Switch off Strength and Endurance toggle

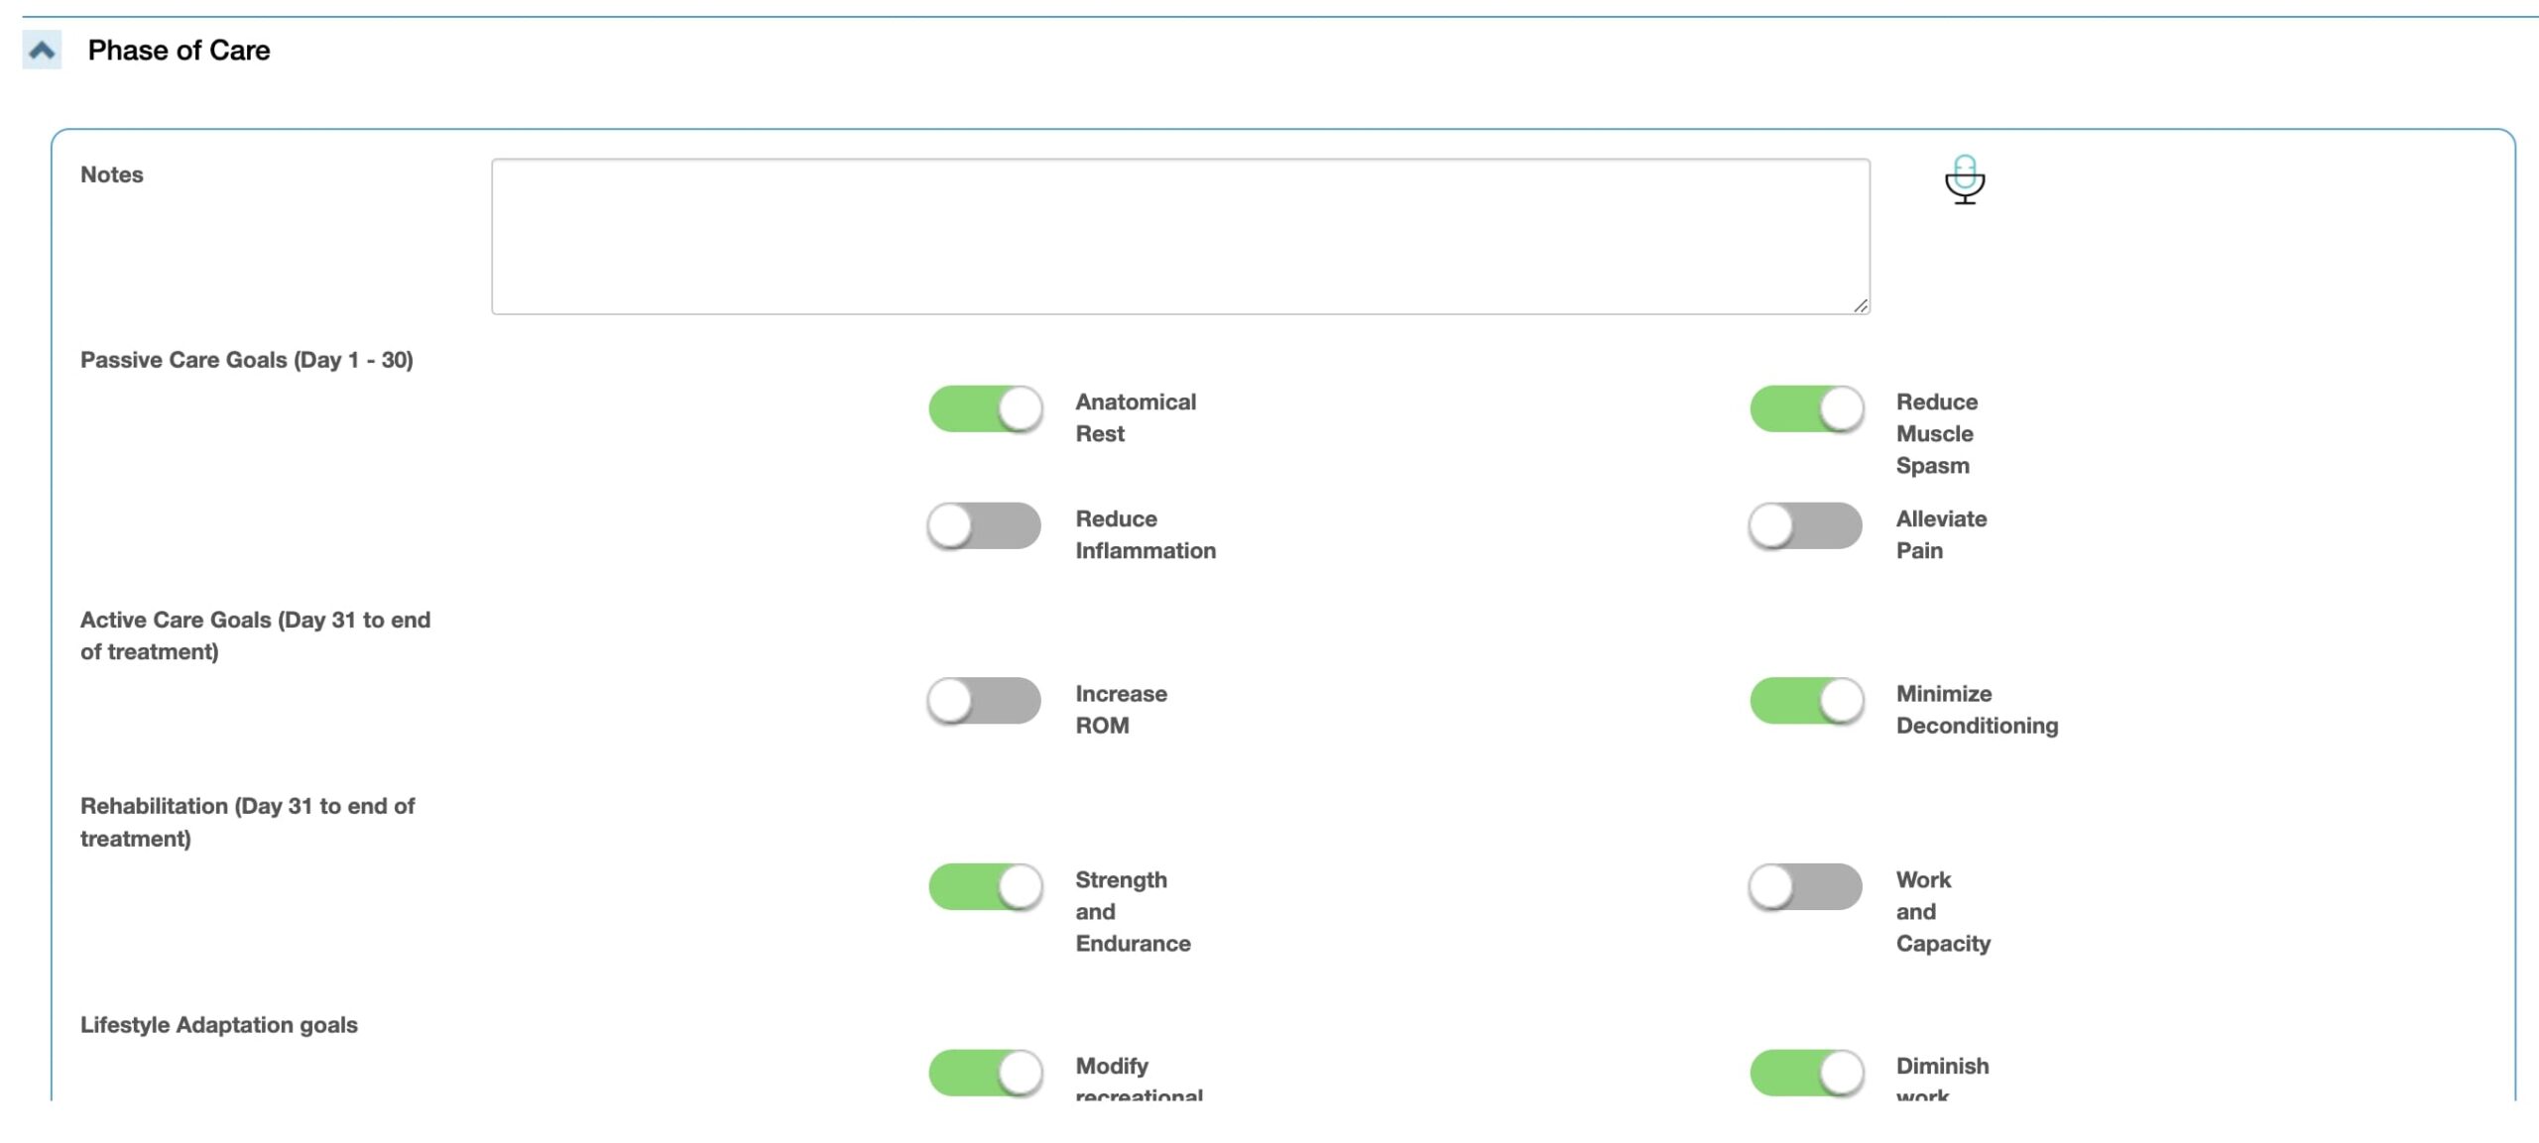pyautogui.click(x=985, y=887)
